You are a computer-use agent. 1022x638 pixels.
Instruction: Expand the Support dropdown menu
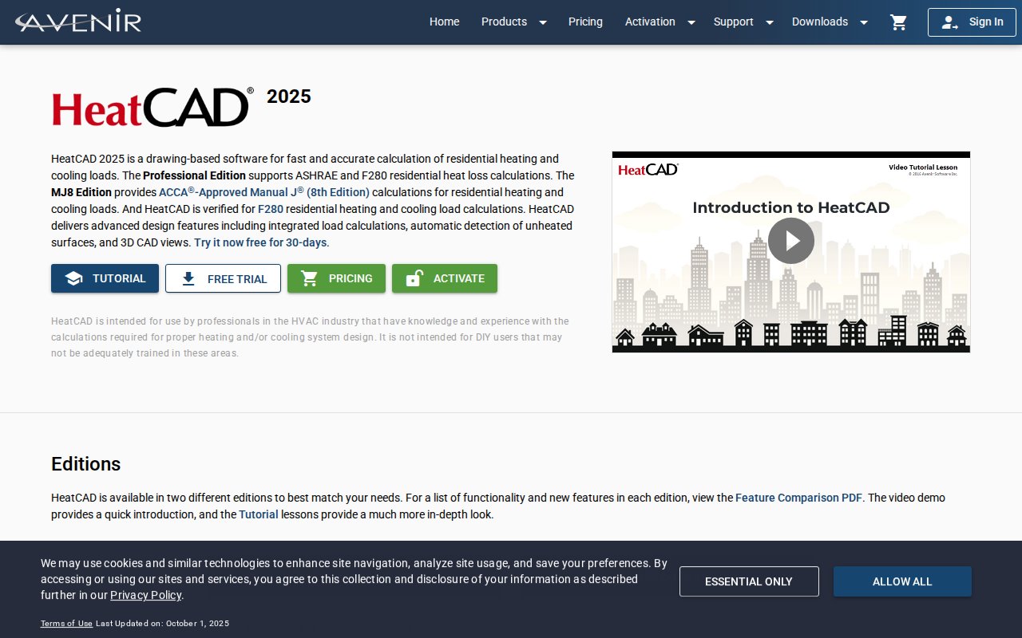click(743, 22)
